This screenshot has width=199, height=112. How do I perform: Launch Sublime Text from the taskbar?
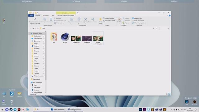point(164,110)
